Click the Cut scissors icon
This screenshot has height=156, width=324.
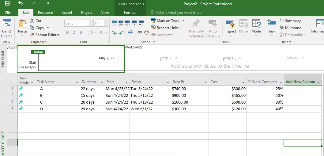point(32,21)
